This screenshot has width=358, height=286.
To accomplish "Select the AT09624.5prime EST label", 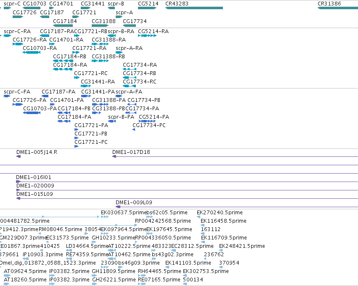I will click(x=25, y=272).
